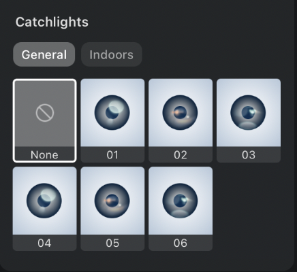
Task: Click the 05 preset label
Action: tap(112, 243)
